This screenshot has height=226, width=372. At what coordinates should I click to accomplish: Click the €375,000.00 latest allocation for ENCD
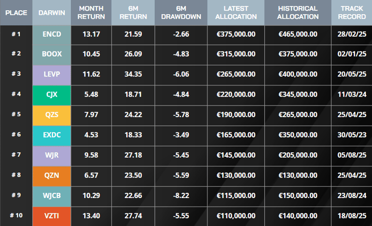tap(236, 35)
